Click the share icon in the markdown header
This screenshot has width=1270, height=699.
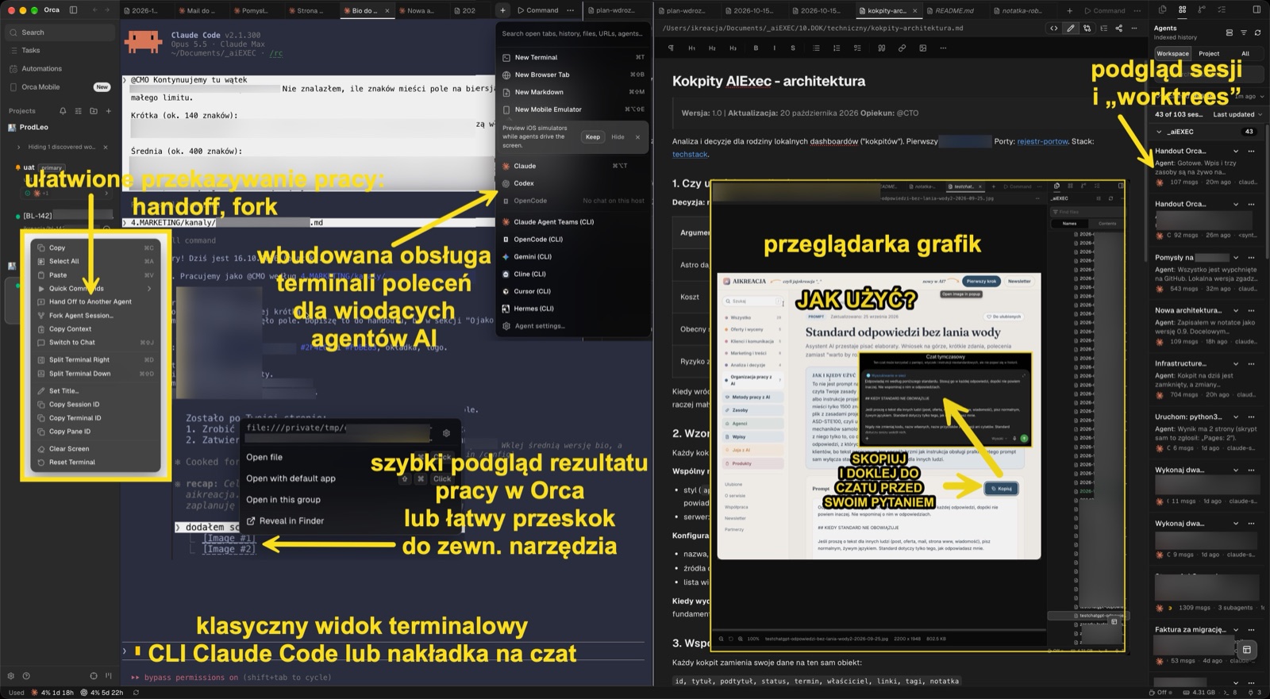point(1119,29)
